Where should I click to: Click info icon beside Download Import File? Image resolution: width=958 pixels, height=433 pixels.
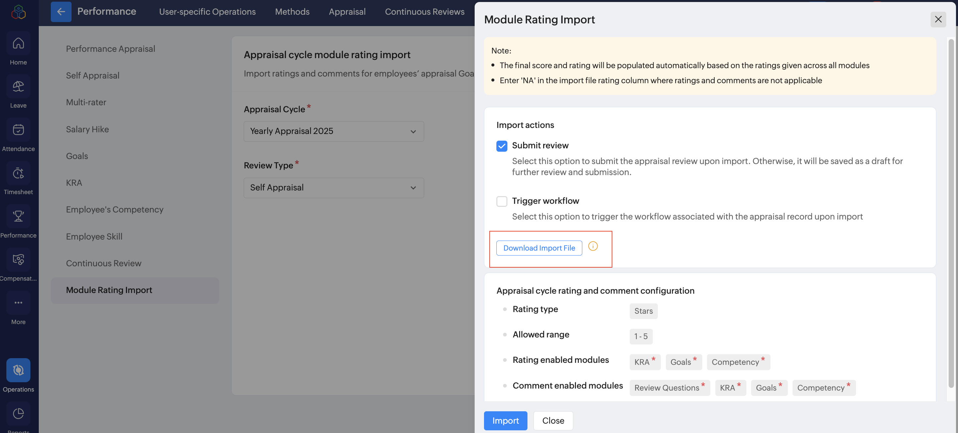coord(593,247)
